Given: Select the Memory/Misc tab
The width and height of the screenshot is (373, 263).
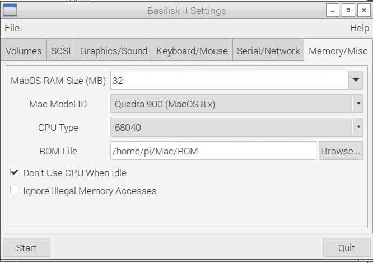Looking at the screenshot, I should click(x=338, y=51).
